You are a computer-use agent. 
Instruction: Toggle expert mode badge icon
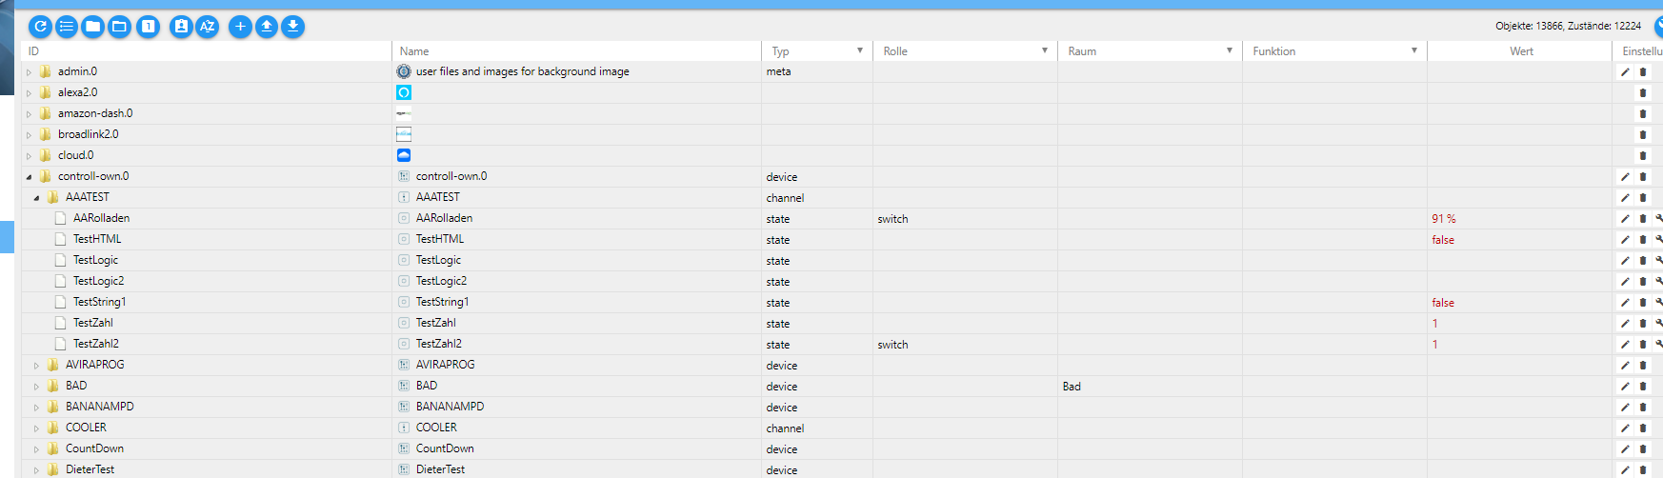181,27
